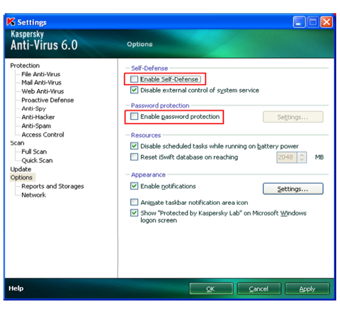Screen dimensions: 340x311
Task: Confirm changes with the OK button
Action: point(211,289)
